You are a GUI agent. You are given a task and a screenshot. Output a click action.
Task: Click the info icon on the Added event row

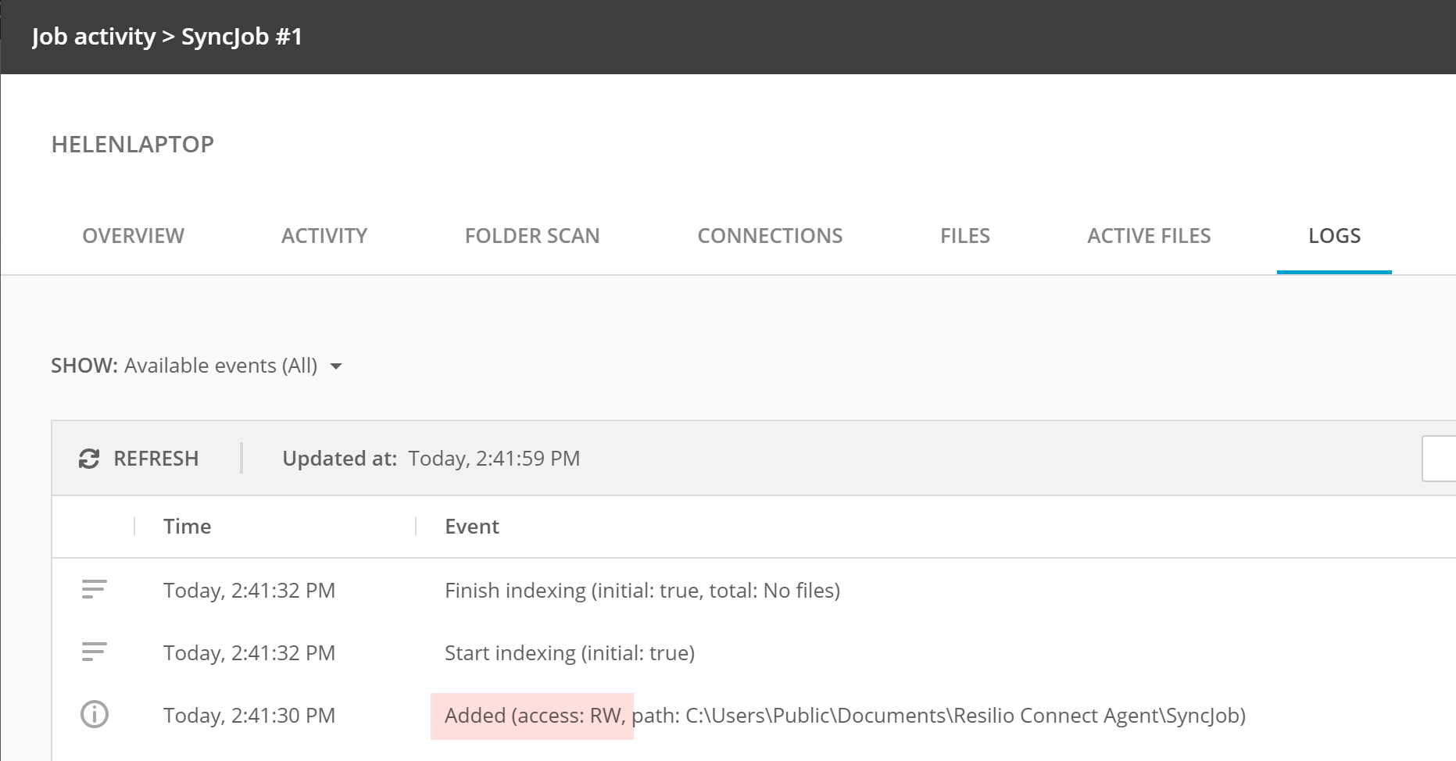pos(95,715)
